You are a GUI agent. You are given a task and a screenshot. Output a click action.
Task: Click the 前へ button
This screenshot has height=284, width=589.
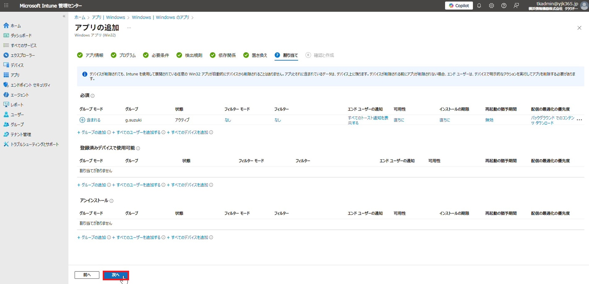87,275
